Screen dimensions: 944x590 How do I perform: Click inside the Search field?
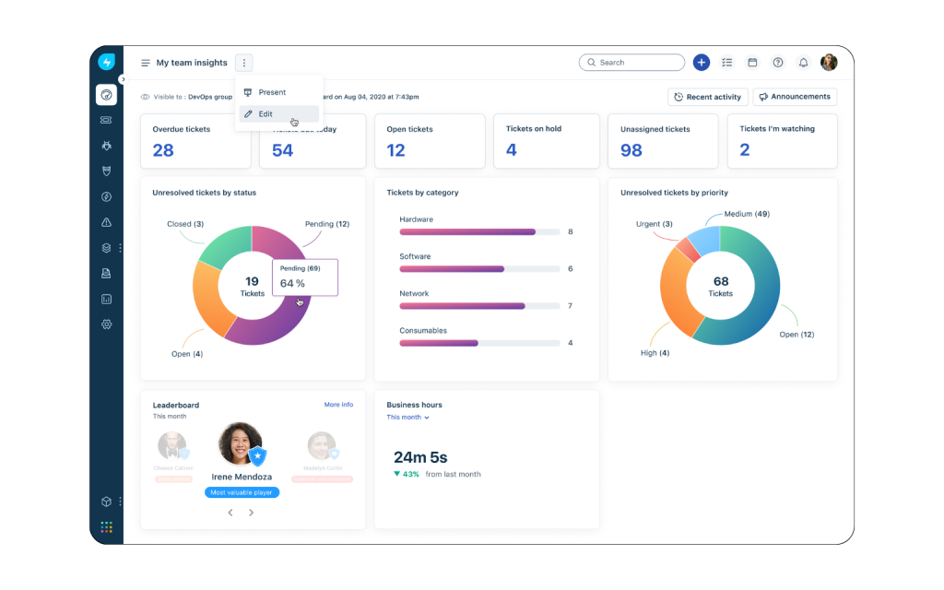point(631,62)
